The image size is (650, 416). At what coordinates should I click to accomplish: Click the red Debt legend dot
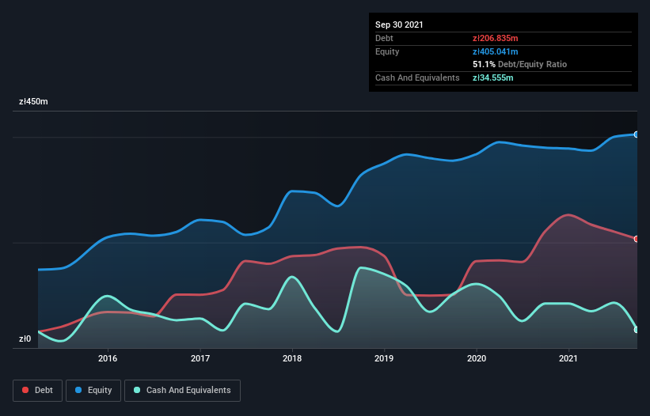[x=25, y=390]
